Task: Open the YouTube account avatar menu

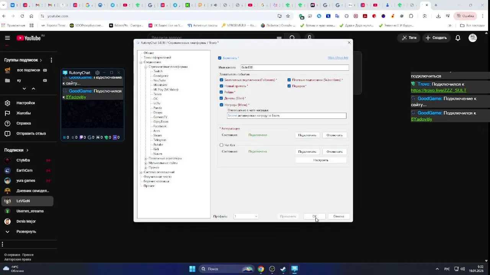Action: (473, 38)
